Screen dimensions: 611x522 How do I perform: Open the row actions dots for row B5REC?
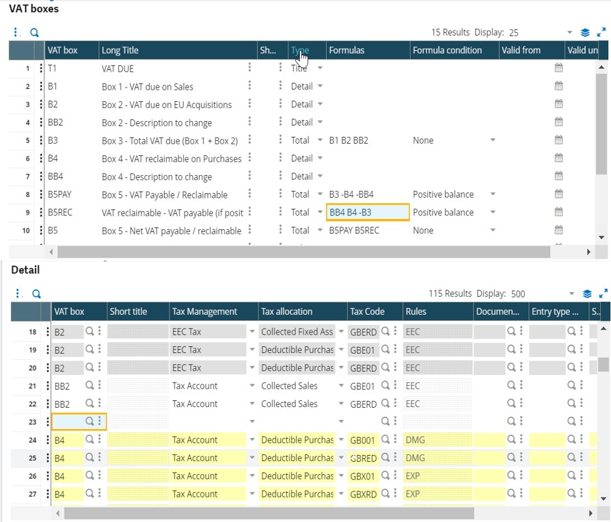41,212
